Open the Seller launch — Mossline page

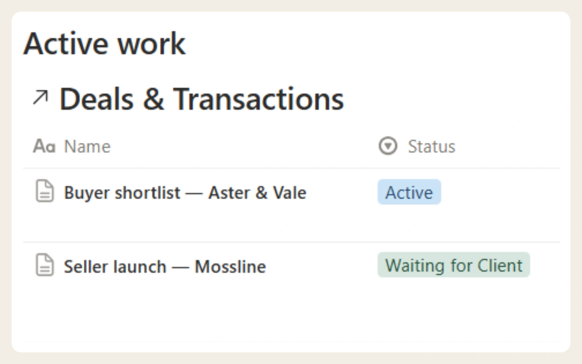click(165, 266)
